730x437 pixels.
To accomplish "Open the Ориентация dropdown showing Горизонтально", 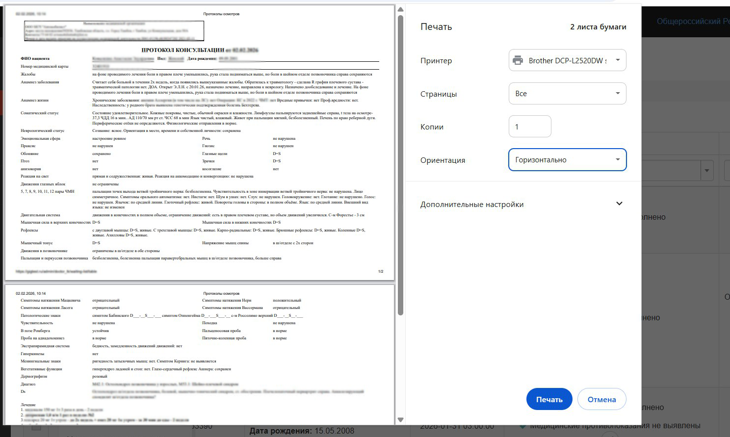I will tap(567, 160).
